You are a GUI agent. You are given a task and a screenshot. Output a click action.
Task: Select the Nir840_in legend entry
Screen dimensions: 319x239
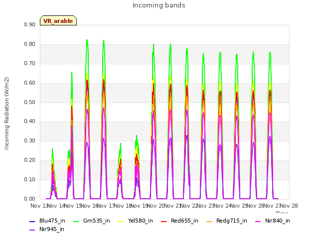click(x=273, y=221)
